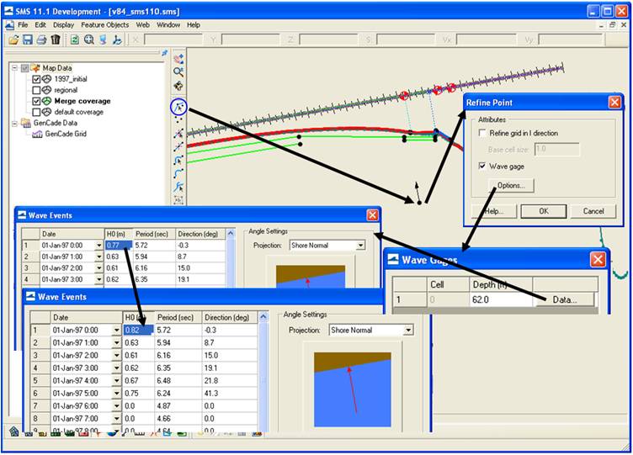Open date dropdown for 01-Jan-97 0:00 front row
The height and width of the screenshot is (455, 633).
coord(117,331)
